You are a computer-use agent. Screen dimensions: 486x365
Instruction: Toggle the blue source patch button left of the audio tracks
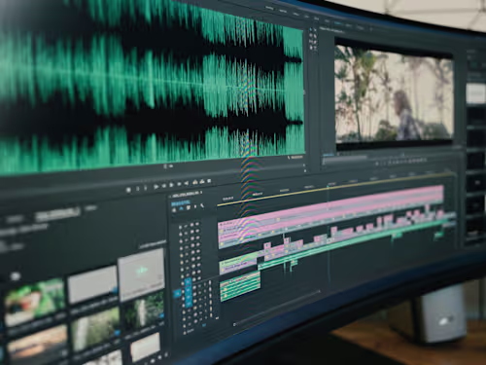[177, 294]
